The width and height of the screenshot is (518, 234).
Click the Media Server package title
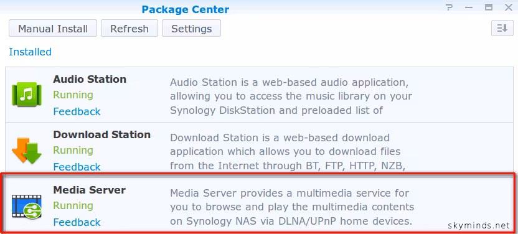click(x=89, y=190)
